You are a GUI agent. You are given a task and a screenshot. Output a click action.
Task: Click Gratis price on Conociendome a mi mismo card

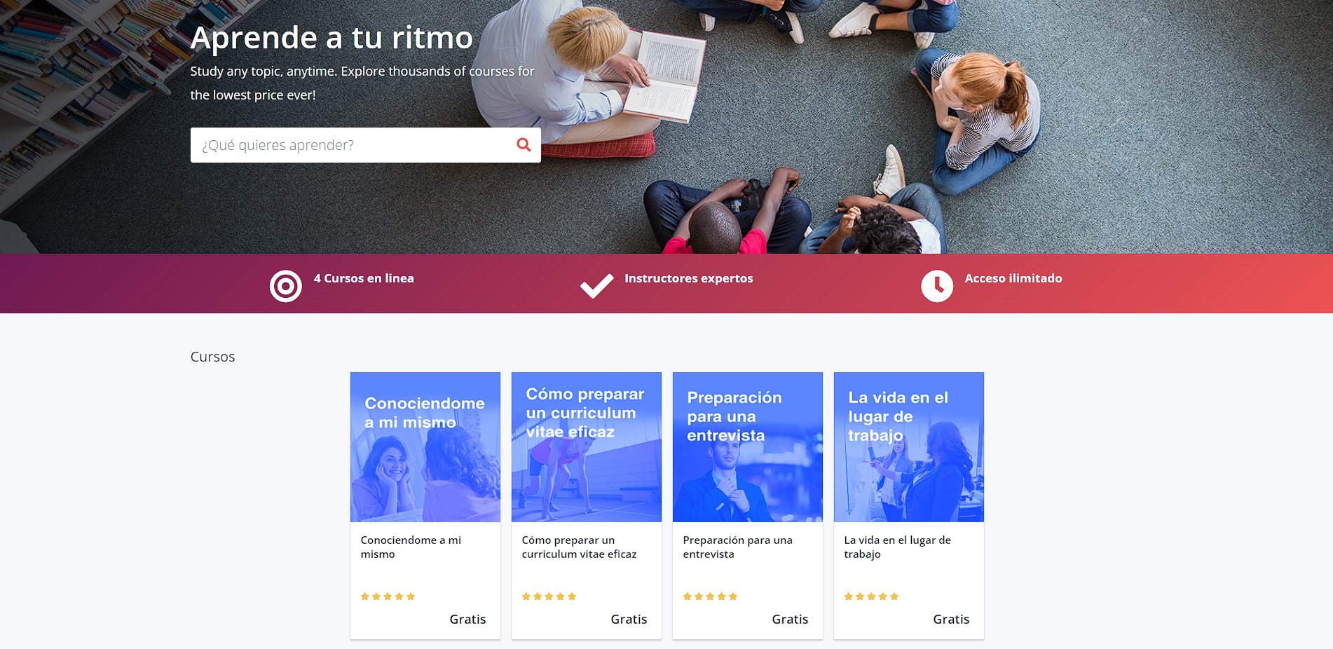click(x=467, y=619)
